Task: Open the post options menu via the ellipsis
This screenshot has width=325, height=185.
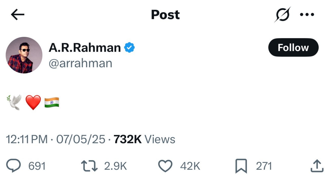Action: pos(307,14)
